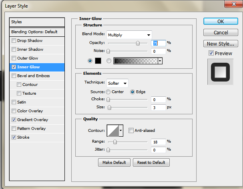The width and height of the screenshot is (243, 189).
Task: Enable the Color Overlay checkbox
Action: coord(14,111)
